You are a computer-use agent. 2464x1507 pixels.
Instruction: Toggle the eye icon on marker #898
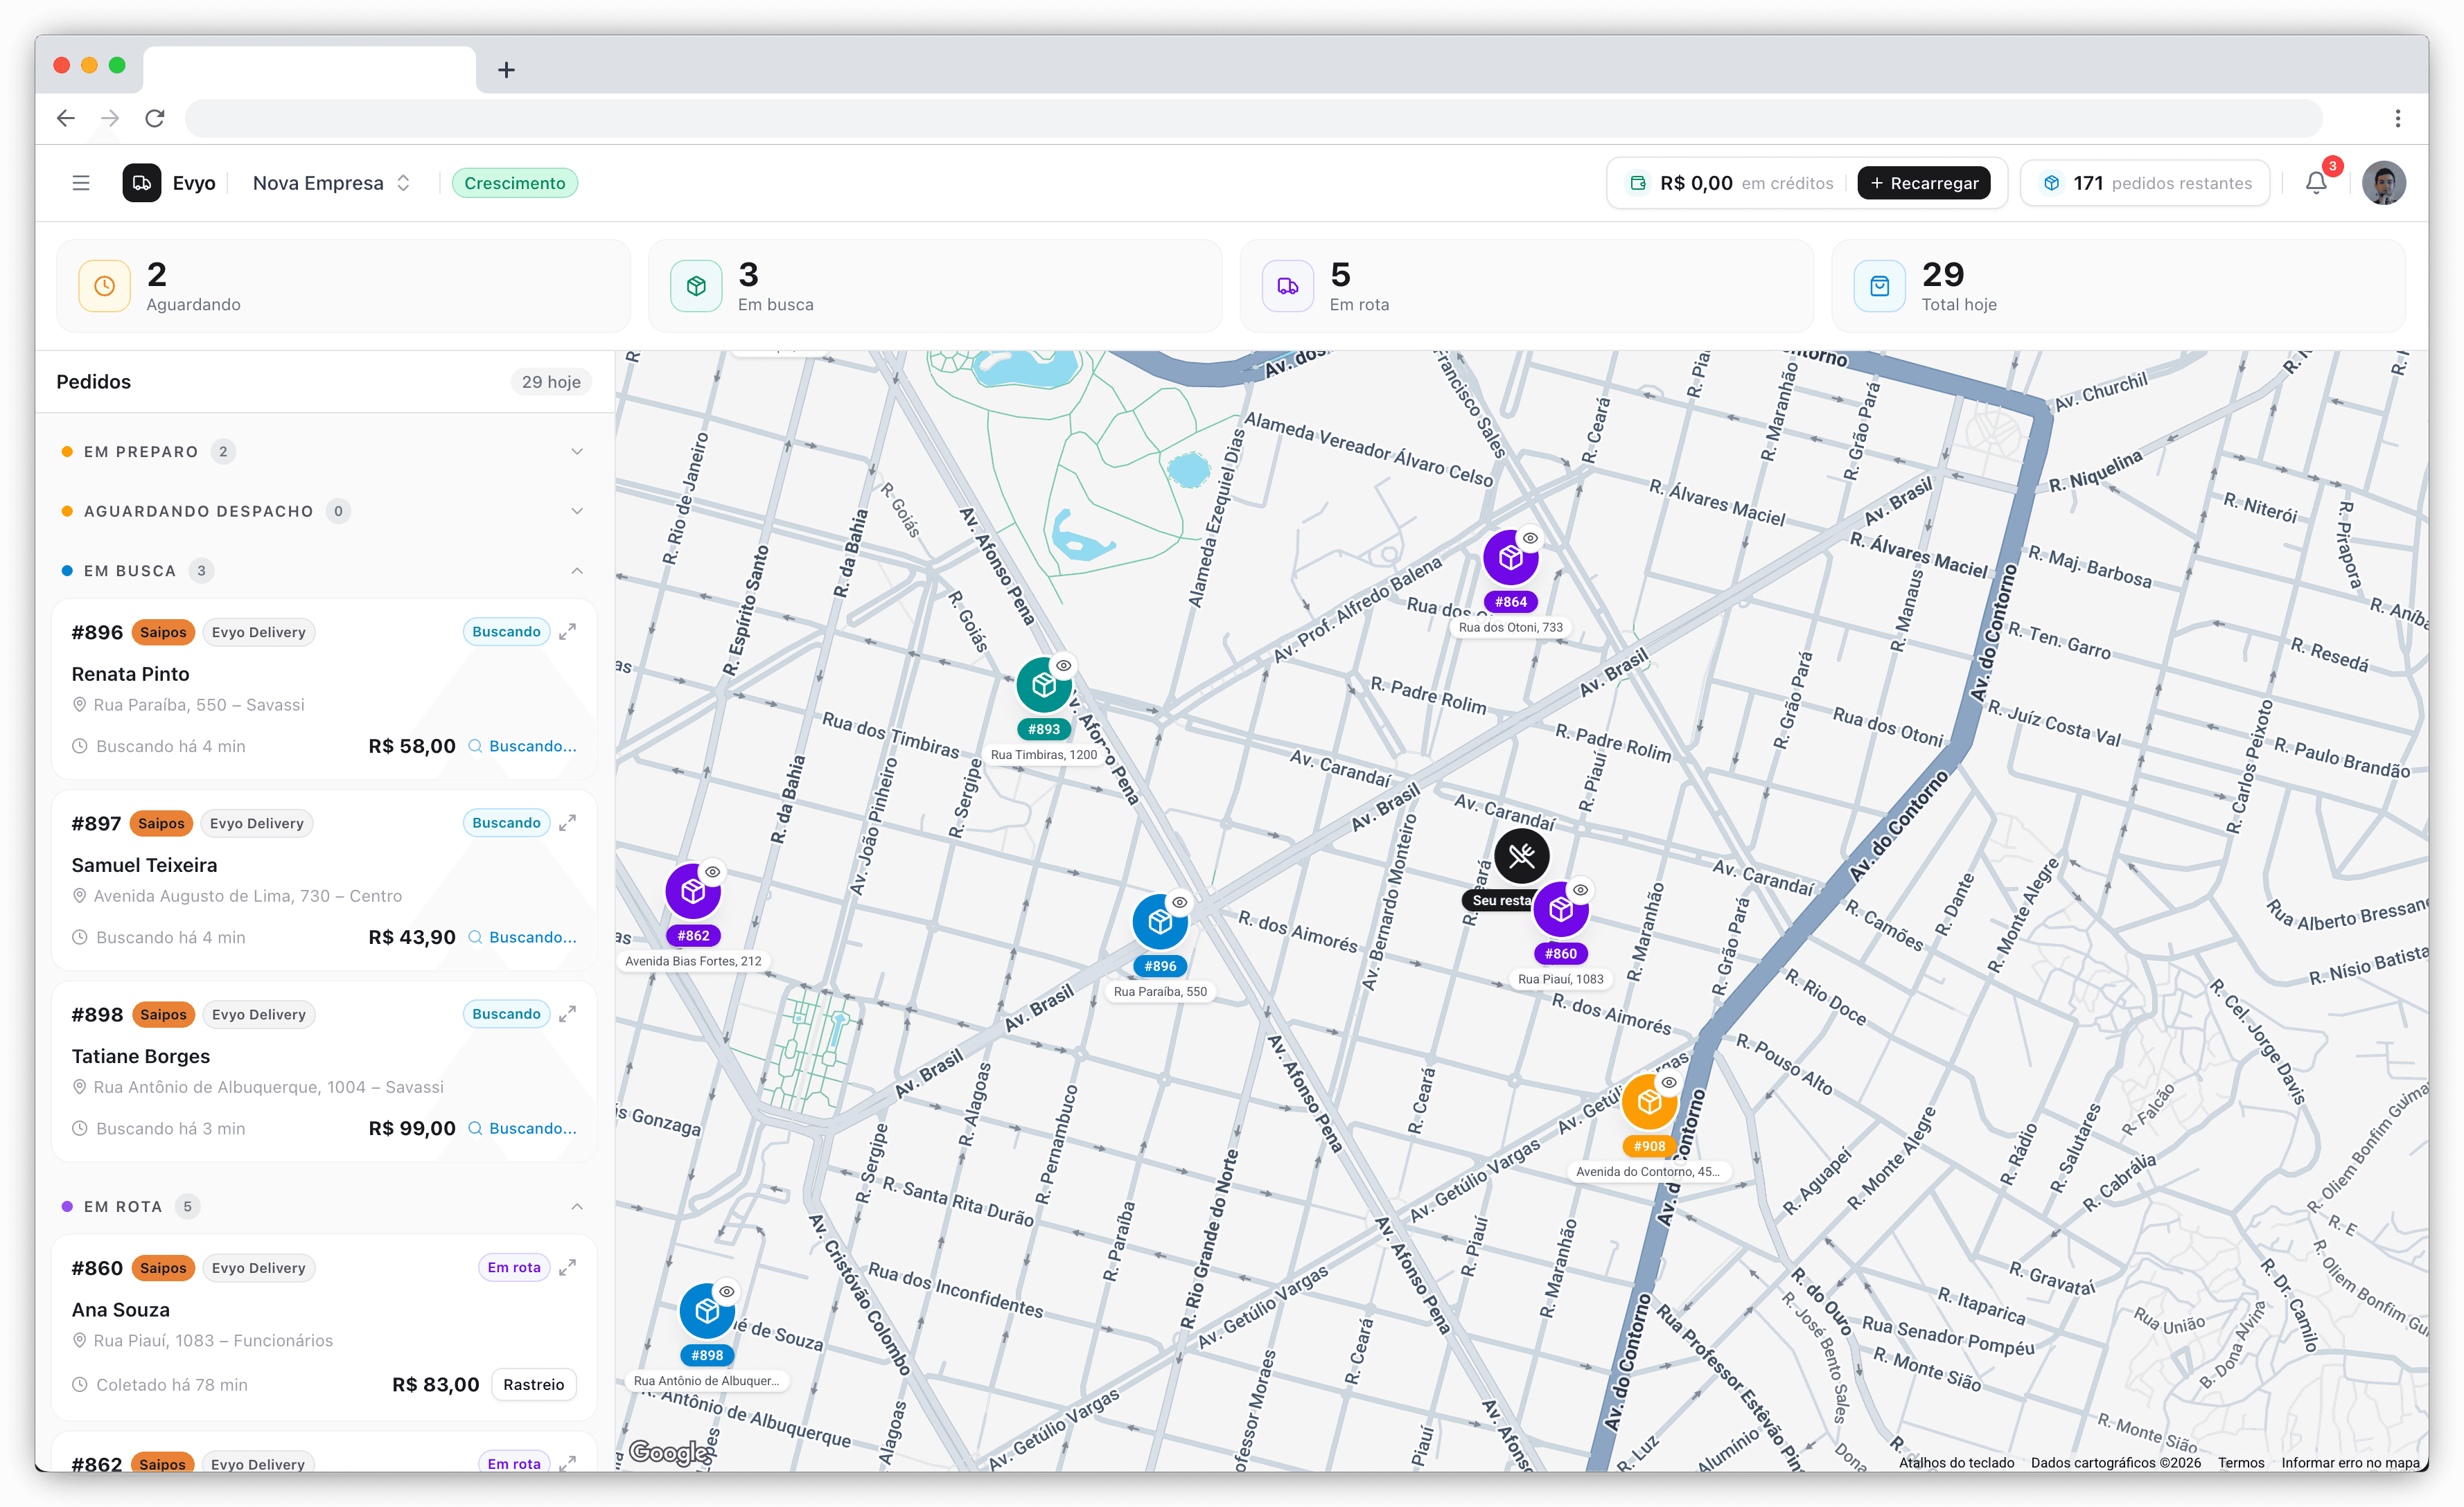point(727,1292)
